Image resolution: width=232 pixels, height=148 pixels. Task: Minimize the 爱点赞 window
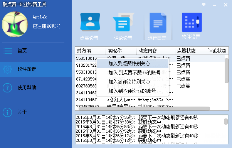(214, 5)
